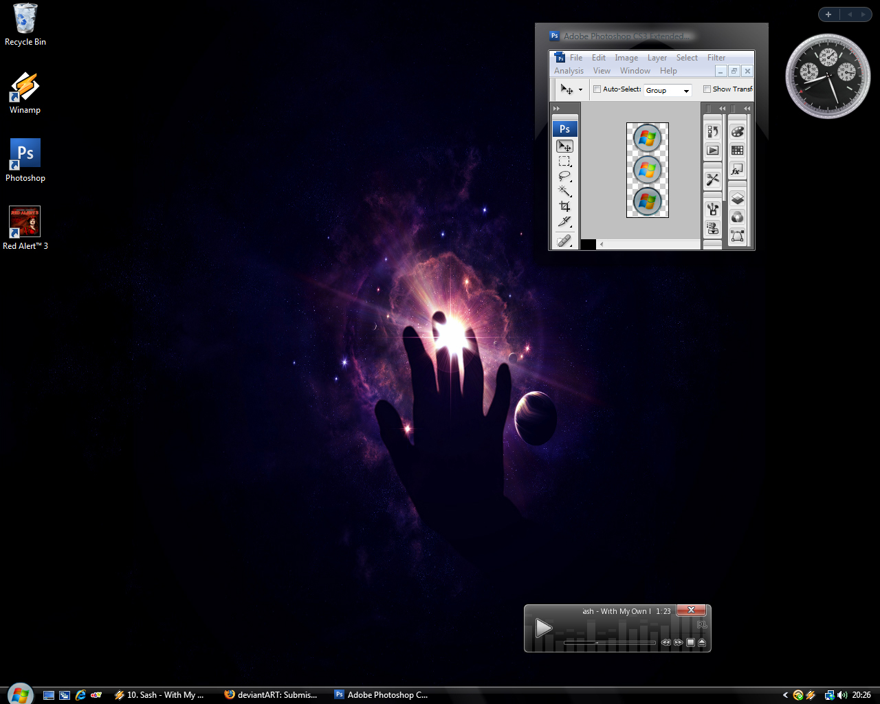Open the Window menu

click(635, 71)
